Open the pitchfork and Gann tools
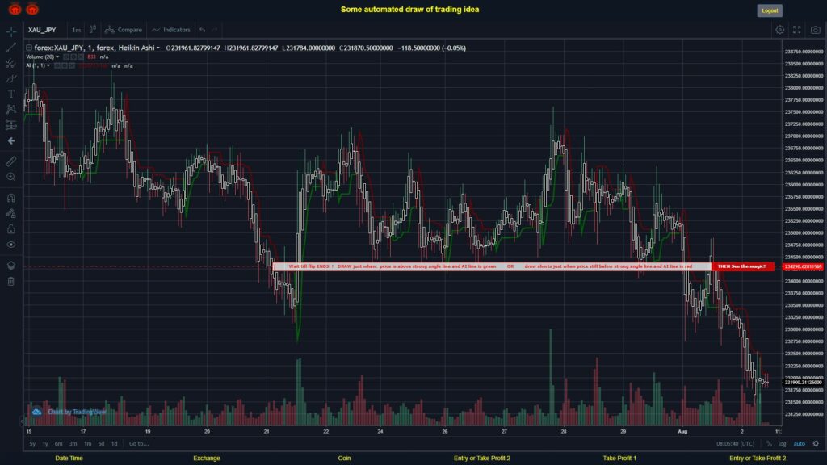Viewport: 827px width, 465px height. click(x=11, y=63)
